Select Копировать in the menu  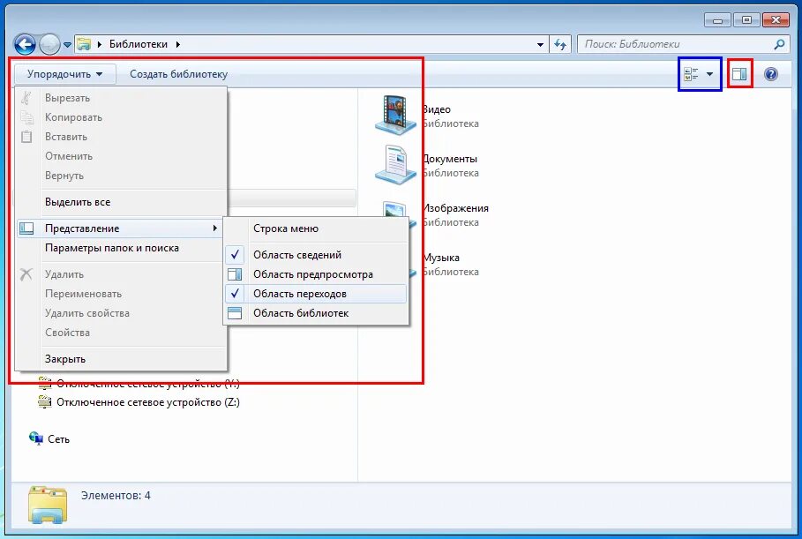(121, 117)
